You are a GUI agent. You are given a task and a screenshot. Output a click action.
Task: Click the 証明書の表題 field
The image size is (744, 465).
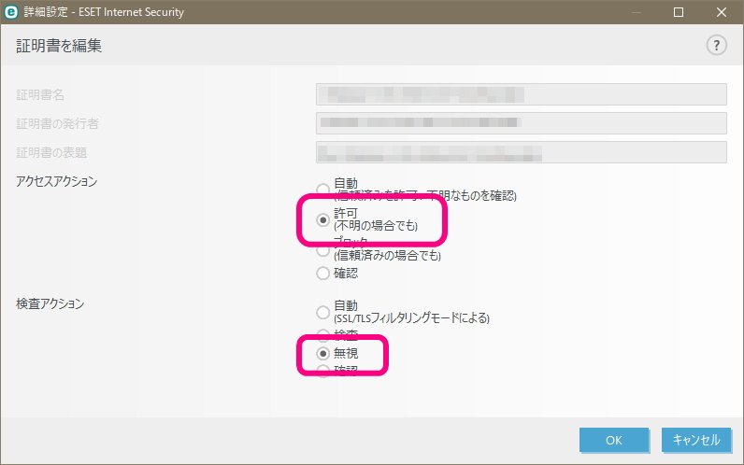point(521,152)
